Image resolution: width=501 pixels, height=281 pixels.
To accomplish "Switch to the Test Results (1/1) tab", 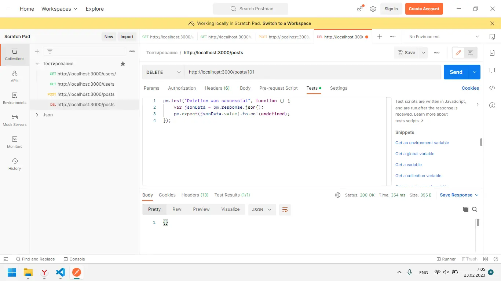I will (232, 195).
